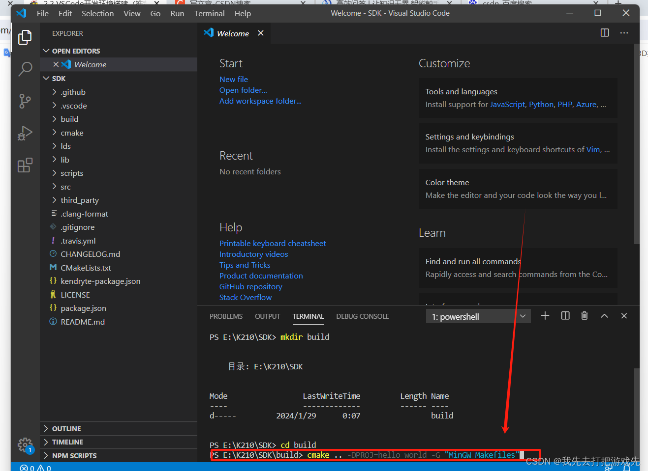Click the New file link
Viewport: 648px width, 471px height.
(x=234, y=79)
